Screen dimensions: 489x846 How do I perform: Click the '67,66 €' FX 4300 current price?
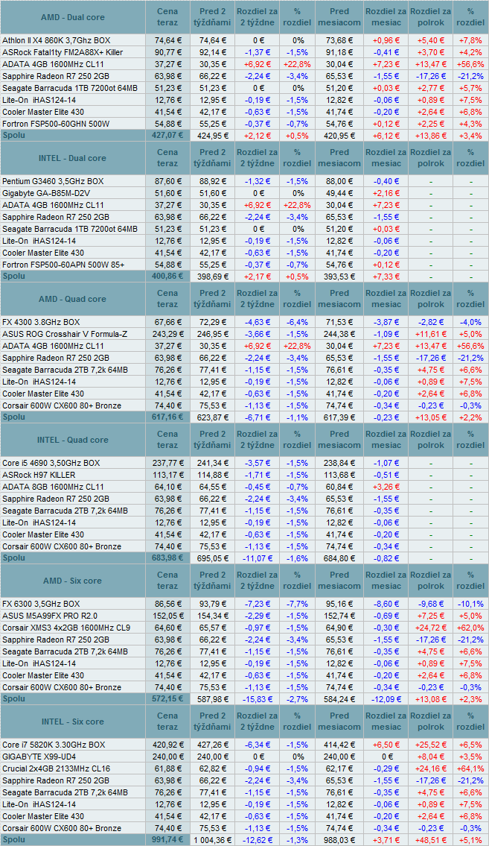[x=168, y=322]
